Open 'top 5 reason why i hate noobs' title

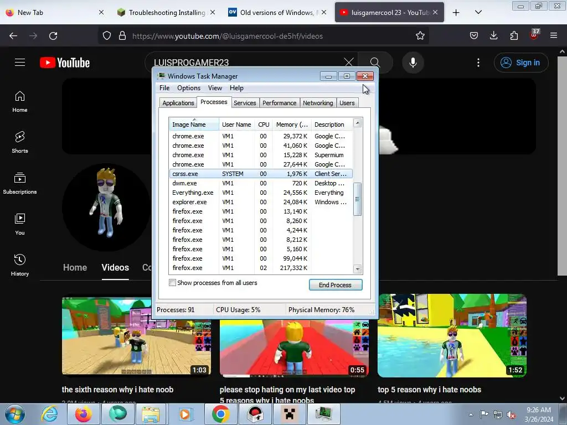click(429, 390)
